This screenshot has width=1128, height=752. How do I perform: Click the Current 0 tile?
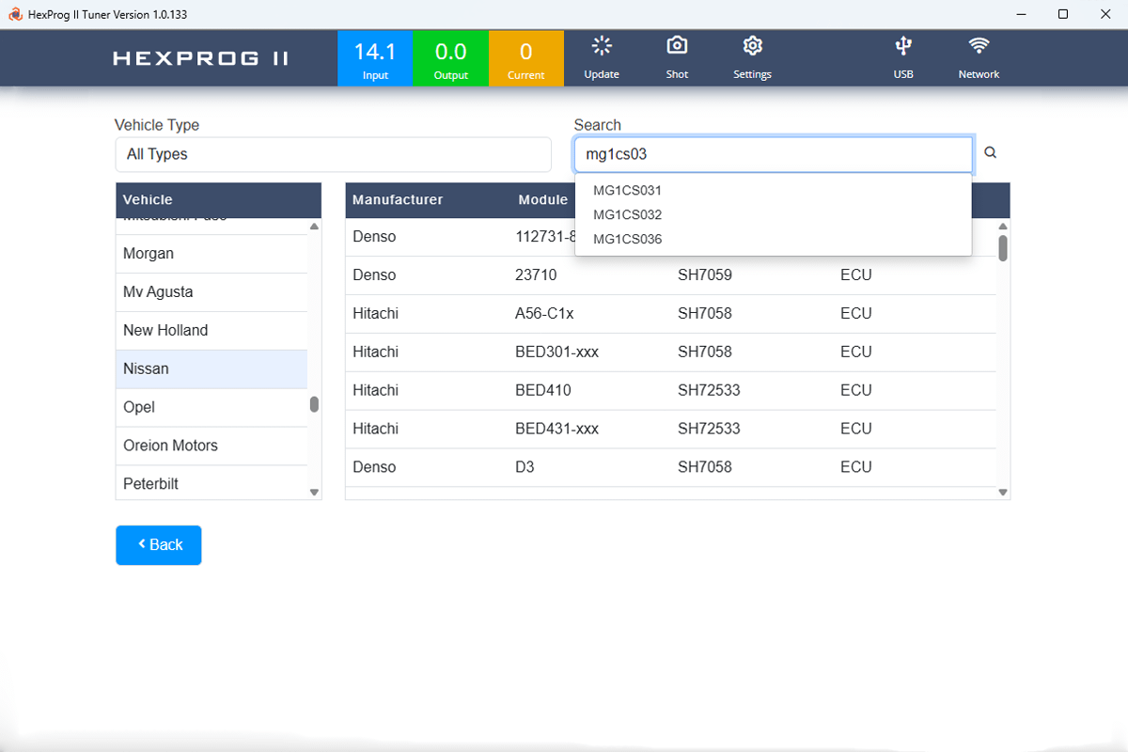click(526, 58)
